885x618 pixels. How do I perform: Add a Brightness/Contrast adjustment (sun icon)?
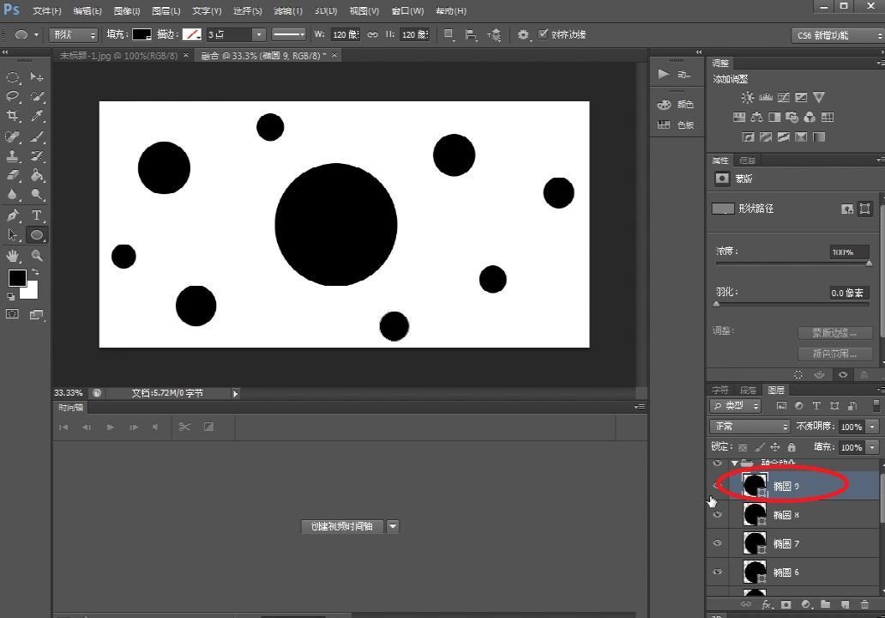pyautogui.click(x=747, y=98)
